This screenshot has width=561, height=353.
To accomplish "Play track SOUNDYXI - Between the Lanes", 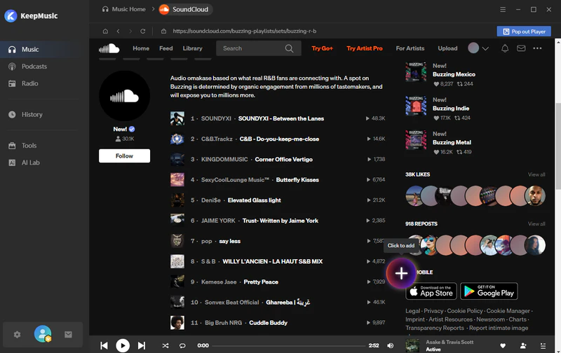I will [x=281, y=118].
